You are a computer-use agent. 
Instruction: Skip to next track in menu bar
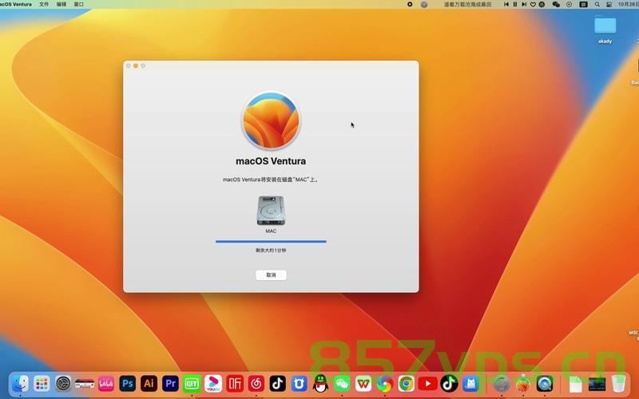point(524,4)
